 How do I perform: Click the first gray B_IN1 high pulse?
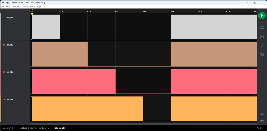46,27
